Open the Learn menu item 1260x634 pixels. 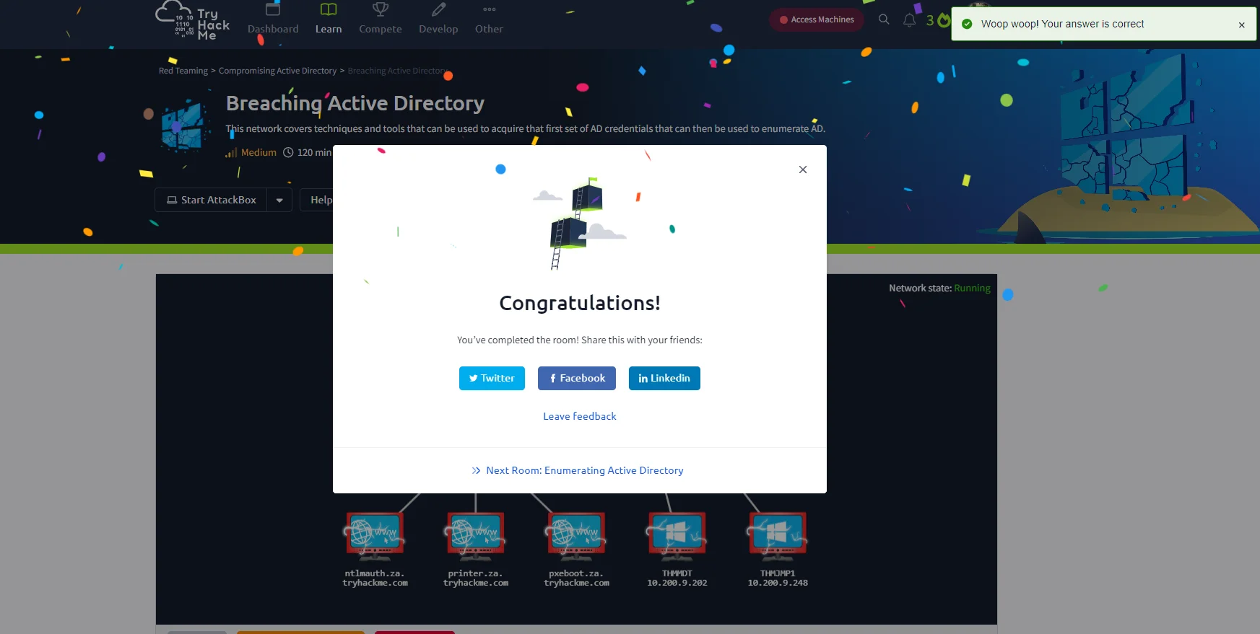pyautogui.click(x=329, y=19)
